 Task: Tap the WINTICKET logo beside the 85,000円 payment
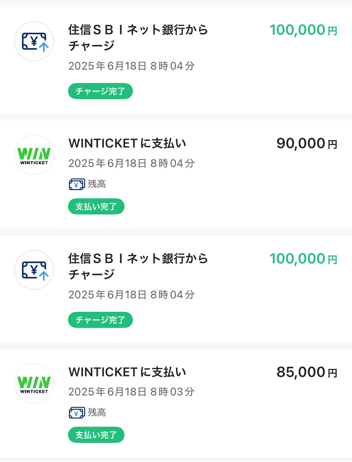pyautogui.click(x=34, y=383)
